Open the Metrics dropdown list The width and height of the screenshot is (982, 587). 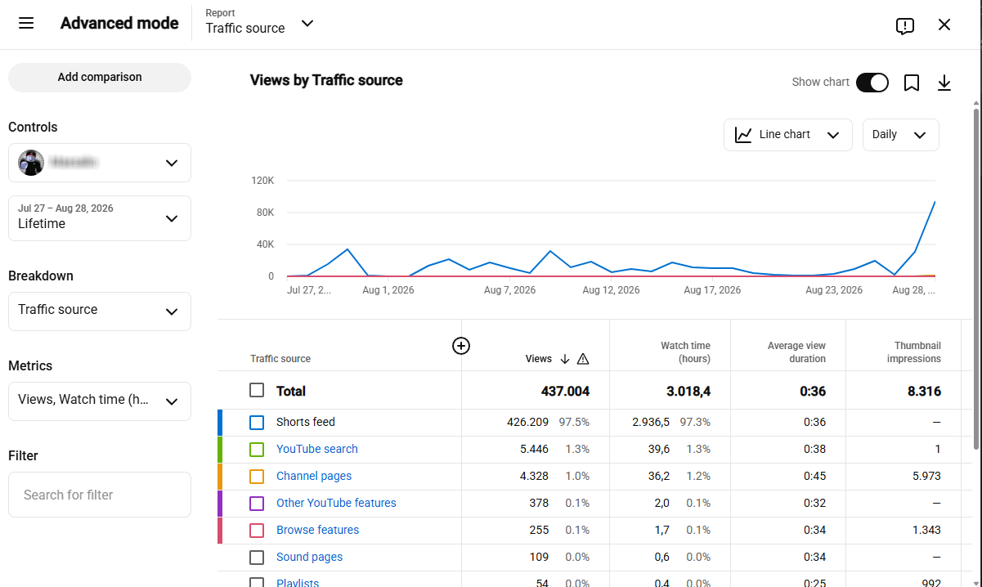click(x=100, y=401)
